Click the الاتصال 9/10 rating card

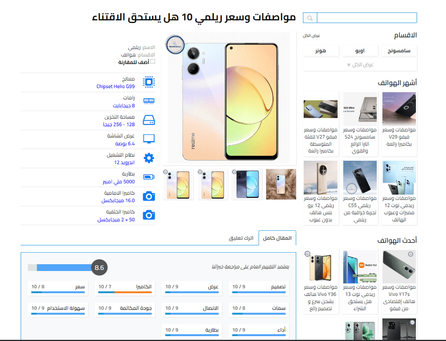click(192, 310)
